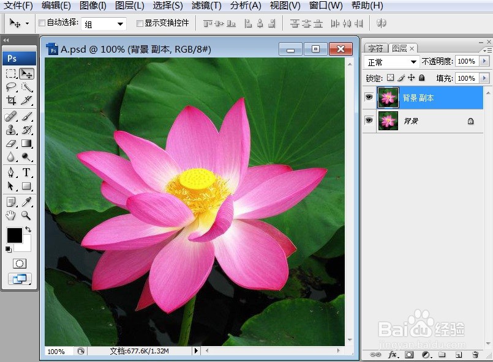Swap foreground and background colors

coord(28,229)
